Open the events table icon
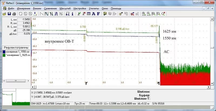Image resolution: width=216 pixels, height=111 pixels. pos(89,14)
